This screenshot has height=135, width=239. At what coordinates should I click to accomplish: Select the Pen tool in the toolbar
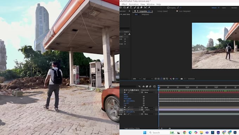pos(128,7)
